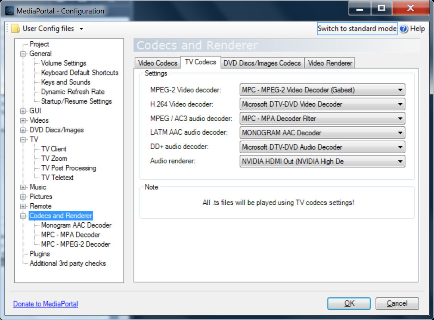This screenshot has width=434, height=320.
Task: Expand the Music tree node
Action: point(23,187)
